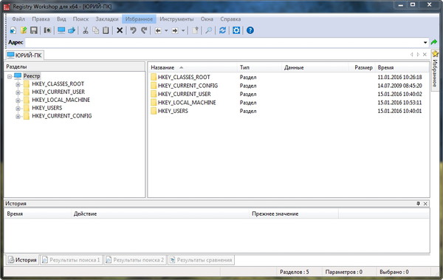This screenshot has width=443, height=280.
Task: Expand HKEY_USERS in the tree
Action: click(18, 109)
